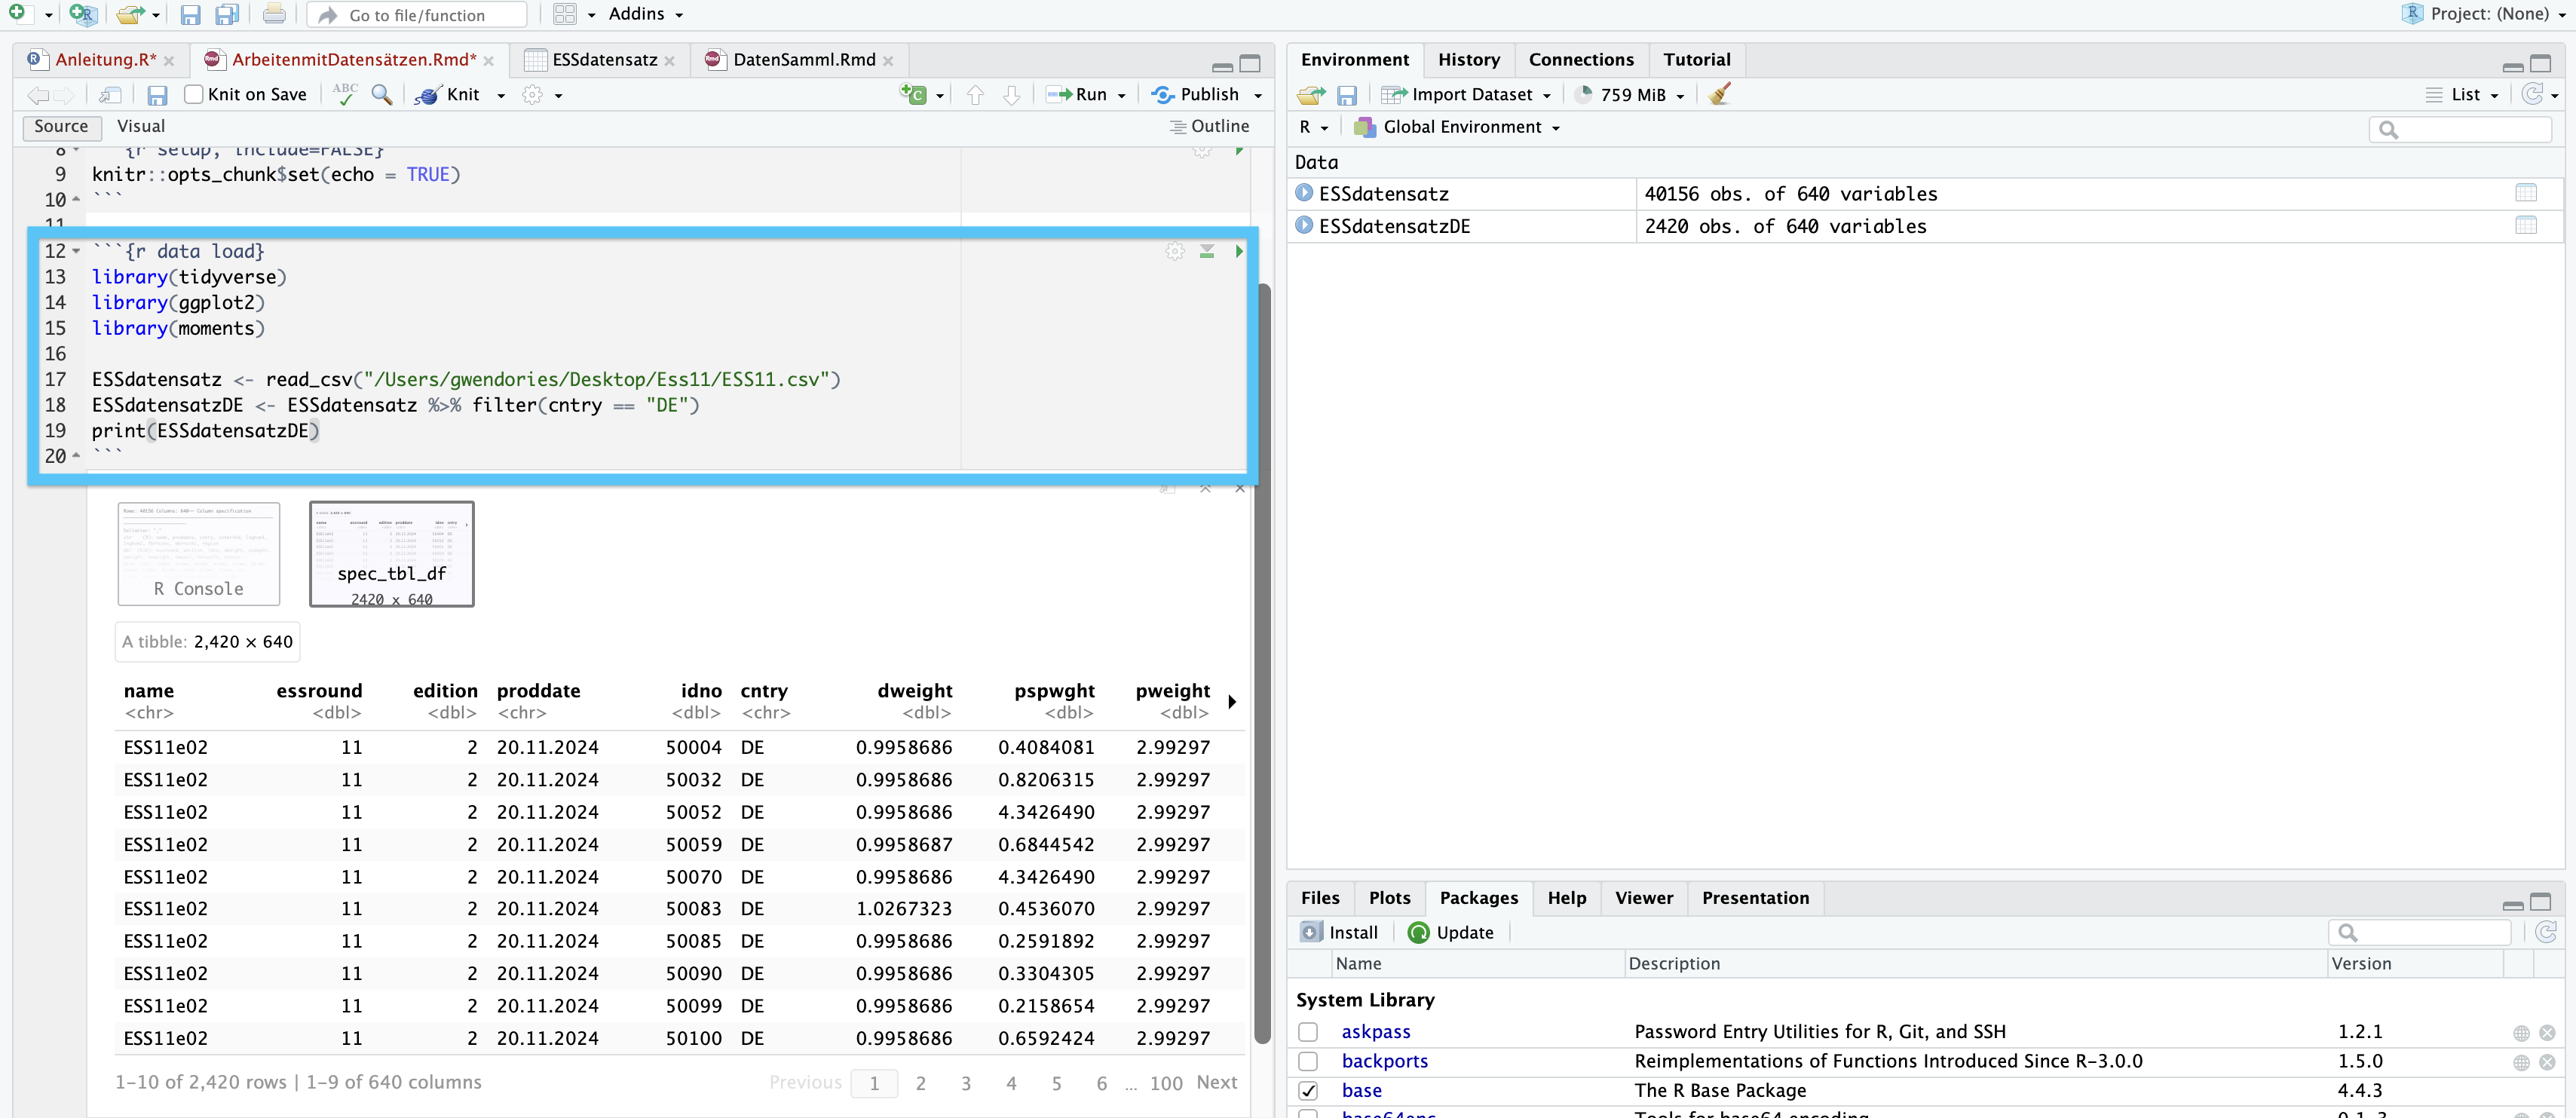The width and height of the screenshot is (2576, 1118).
Task: Go to next chunk arrow
Action: [1011, 95]
